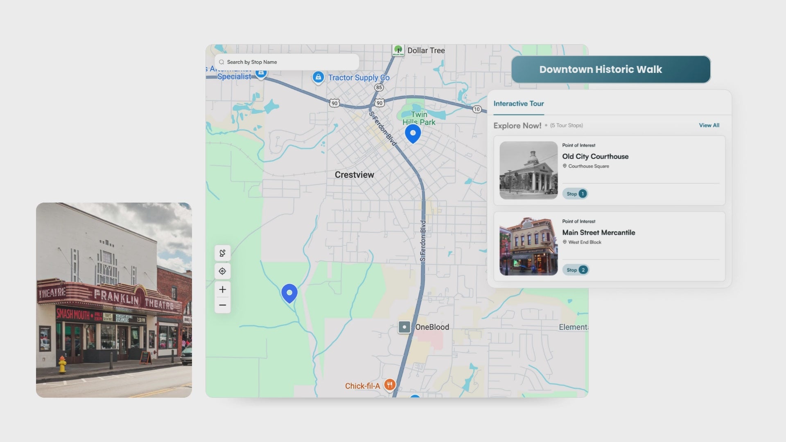Zoom in with the plus button
786x442 pixels.
pos(222,289)
